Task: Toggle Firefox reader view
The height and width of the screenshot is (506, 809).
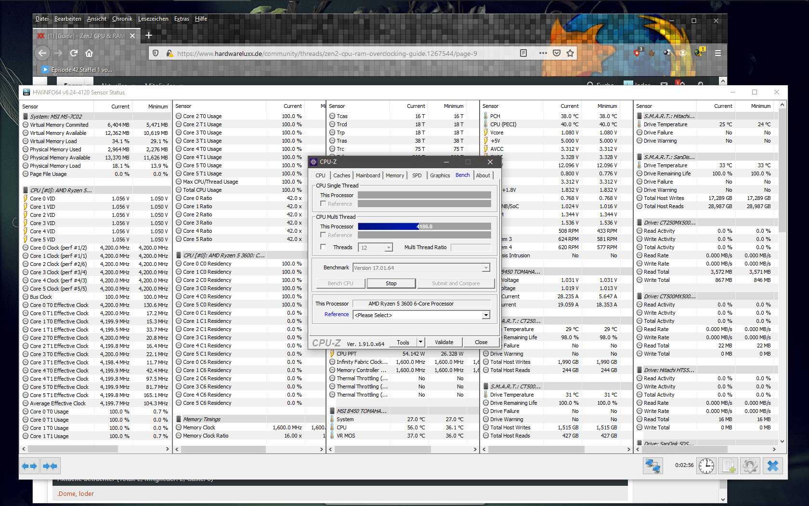Action: coord(523,53)
